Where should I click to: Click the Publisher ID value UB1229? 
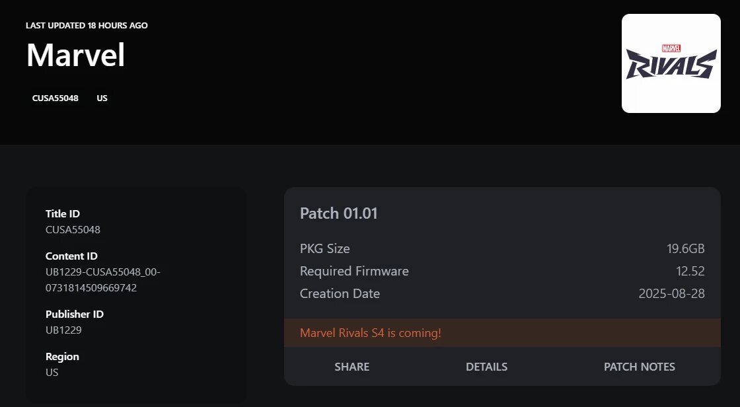[63, 330]
